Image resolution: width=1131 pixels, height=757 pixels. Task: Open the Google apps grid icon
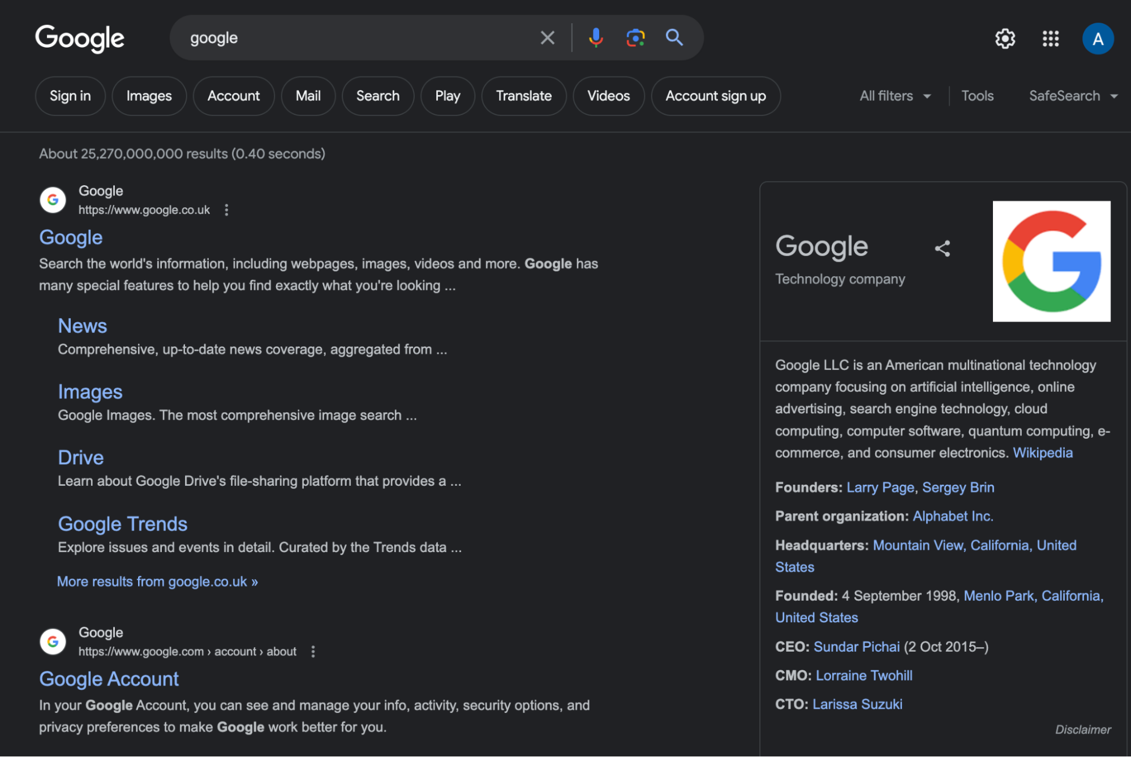1051,39
